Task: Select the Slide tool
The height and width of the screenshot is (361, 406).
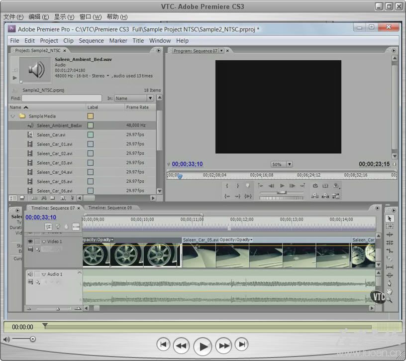Action: [389, 275]
